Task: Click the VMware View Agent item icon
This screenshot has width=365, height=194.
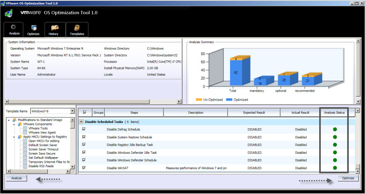Action: 25,133
